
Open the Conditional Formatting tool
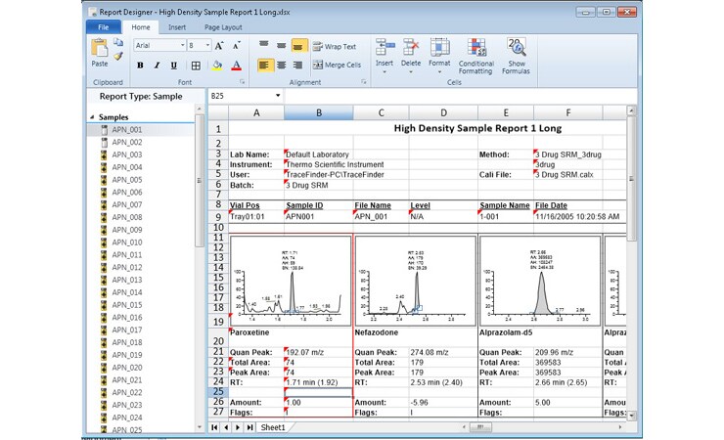tap(475, 55)
